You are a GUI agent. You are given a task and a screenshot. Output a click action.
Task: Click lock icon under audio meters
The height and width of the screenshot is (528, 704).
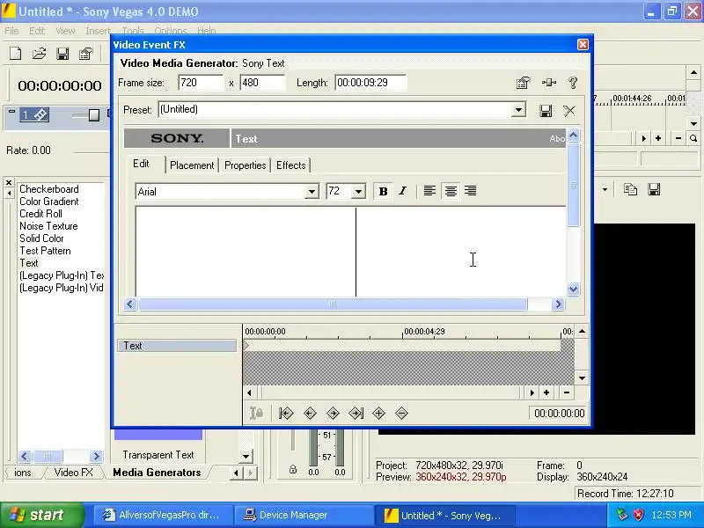tap(293, 470)
